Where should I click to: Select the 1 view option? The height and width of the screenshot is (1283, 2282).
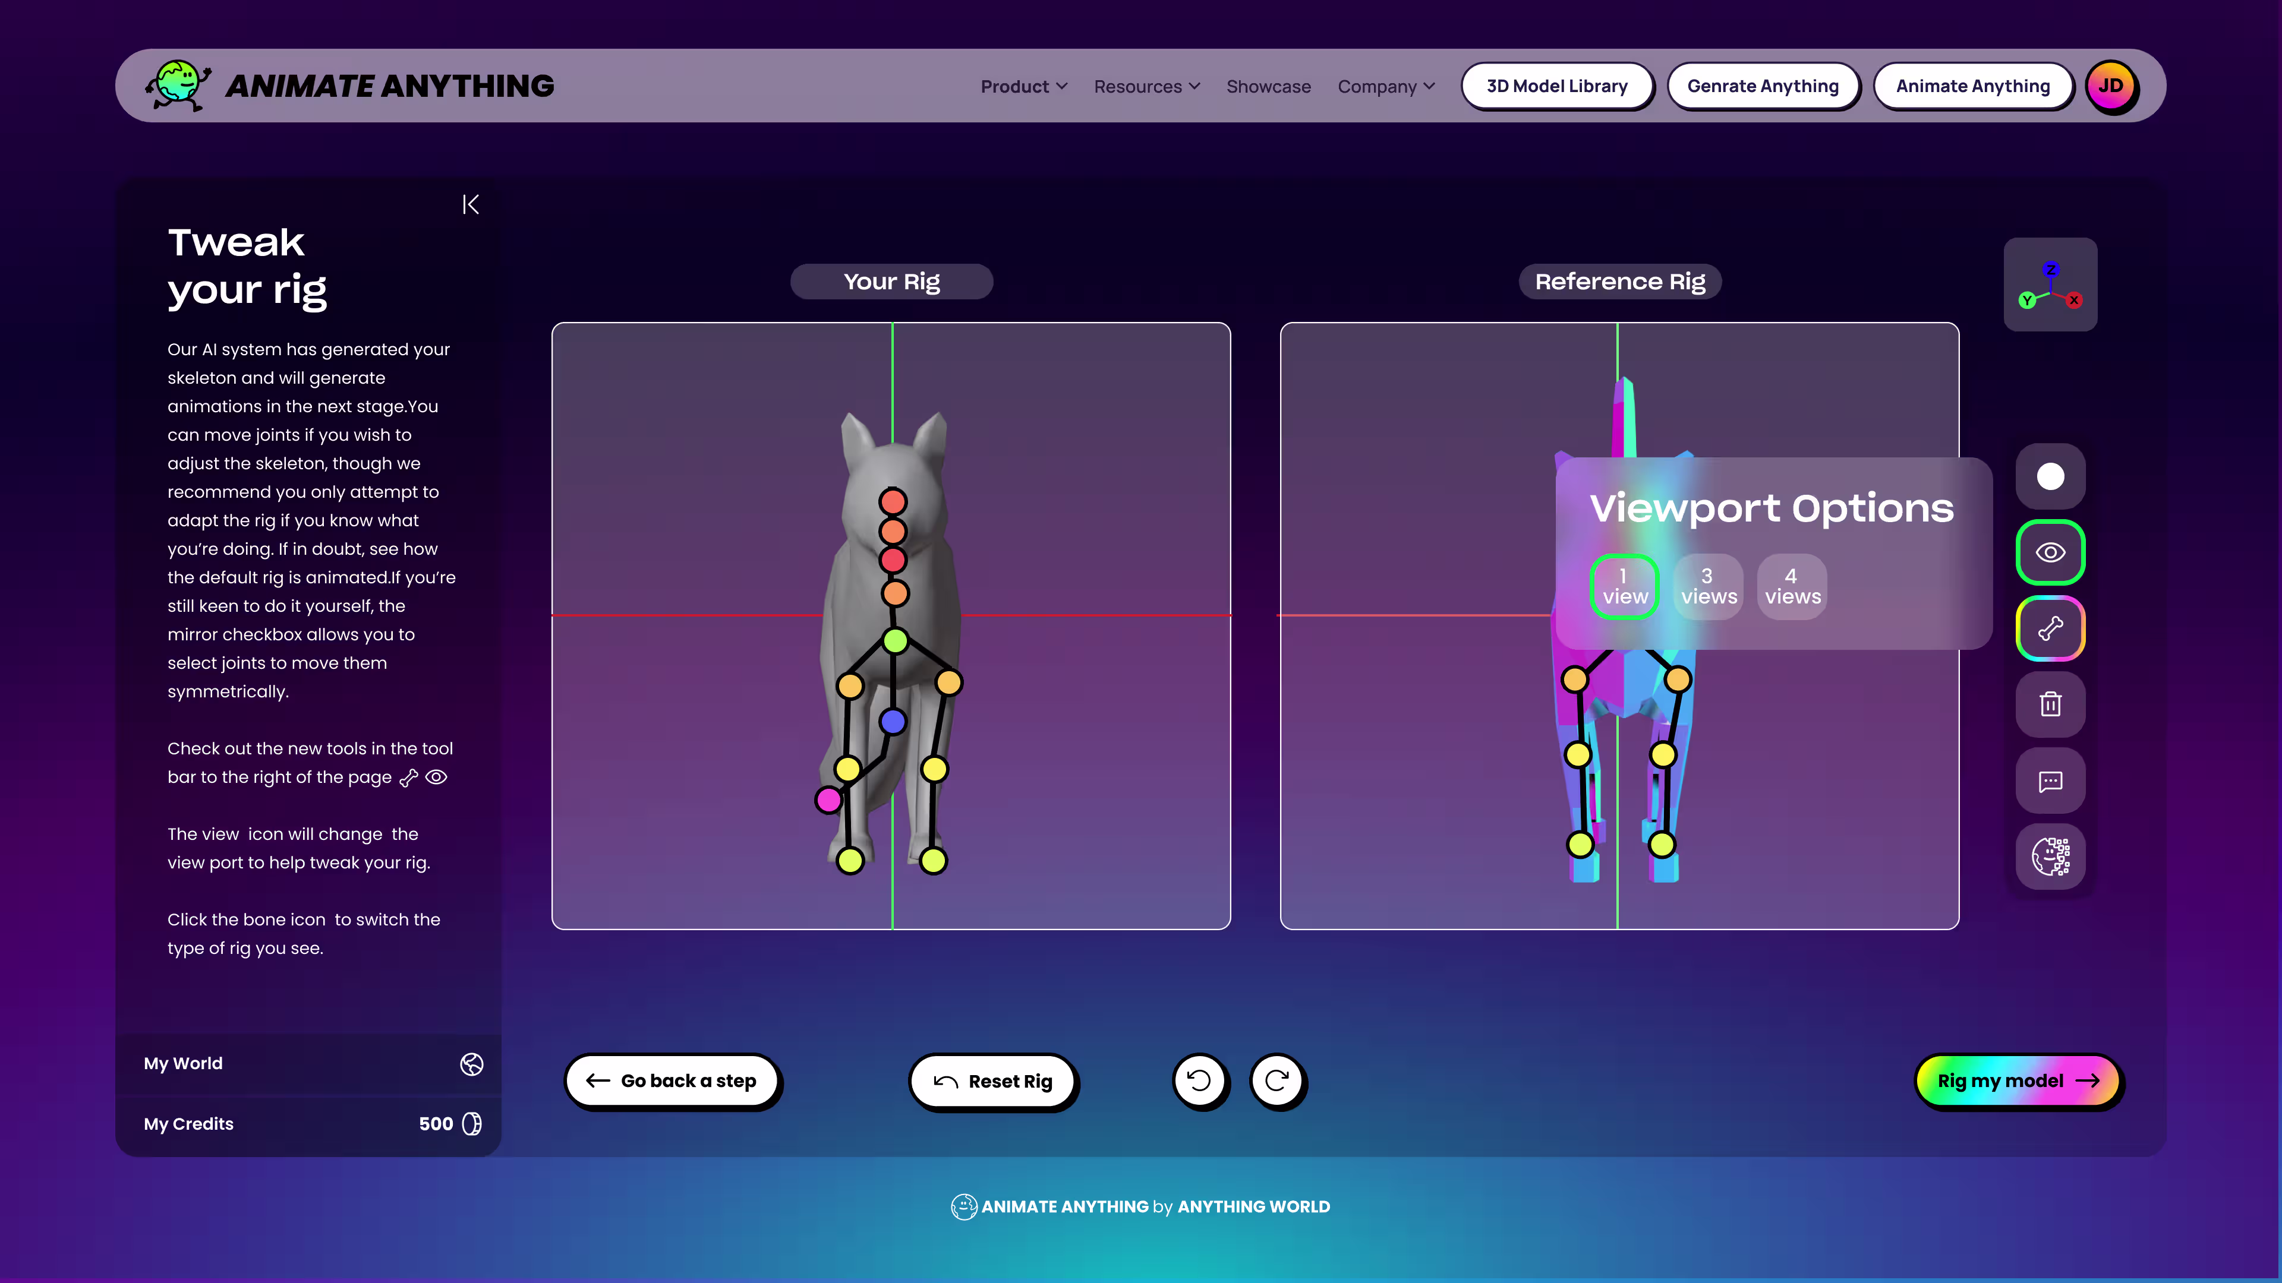[x=1625, y=586]
